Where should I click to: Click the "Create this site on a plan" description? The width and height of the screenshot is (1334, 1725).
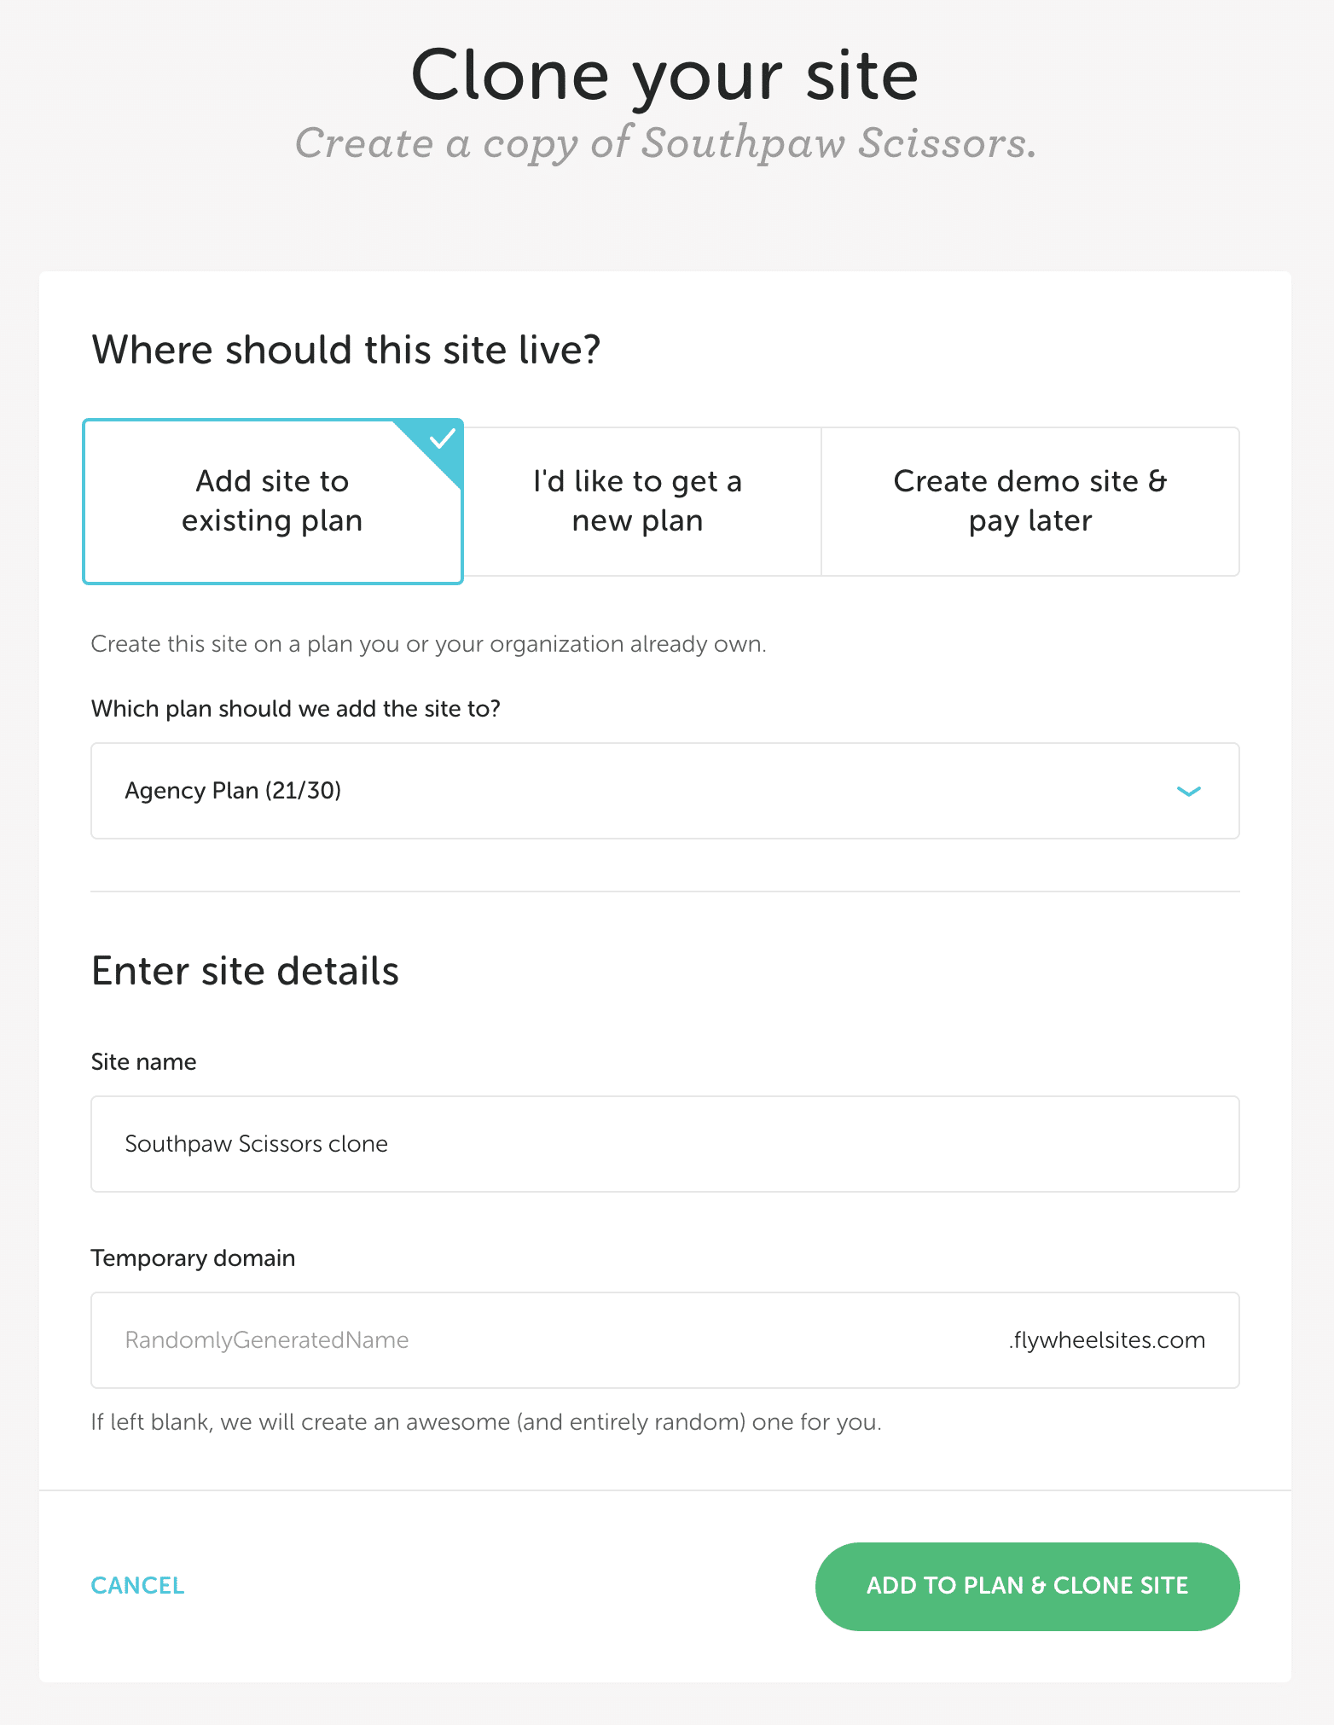click(x=428, y=644)
